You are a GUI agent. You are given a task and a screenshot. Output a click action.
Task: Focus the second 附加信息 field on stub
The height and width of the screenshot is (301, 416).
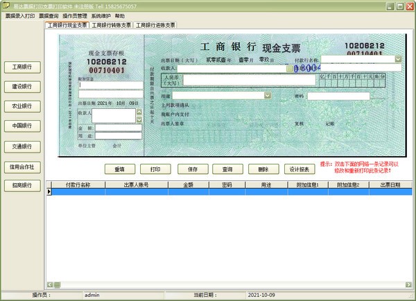click(111, 94)
